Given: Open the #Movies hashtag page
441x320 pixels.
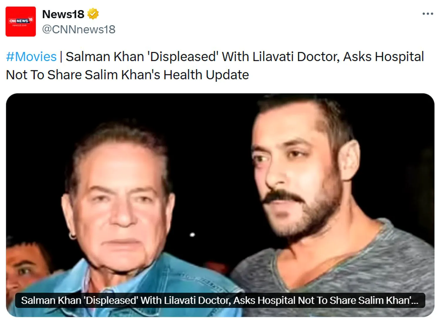Looking at the screenshot, I should pos(31,56).
